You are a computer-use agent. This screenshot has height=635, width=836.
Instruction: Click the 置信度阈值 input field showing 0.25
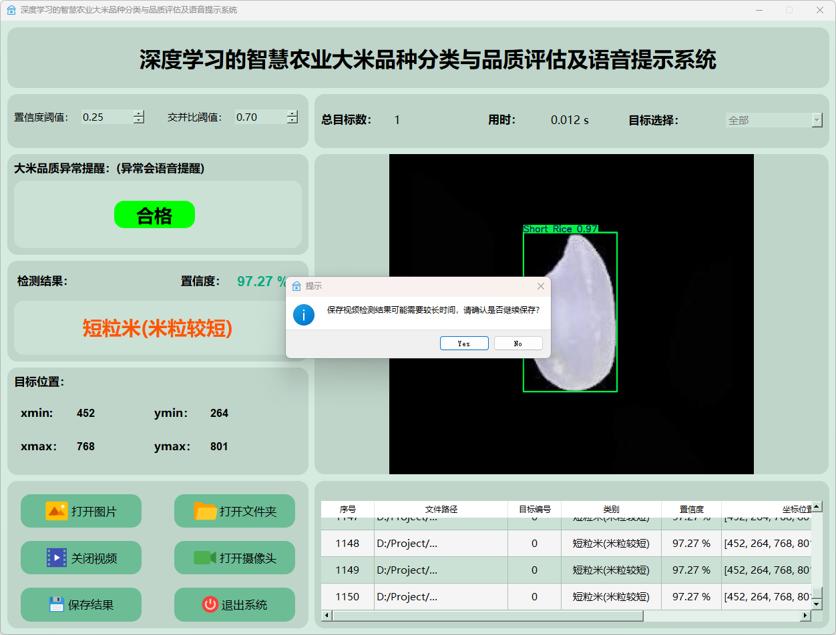point(106,117)
